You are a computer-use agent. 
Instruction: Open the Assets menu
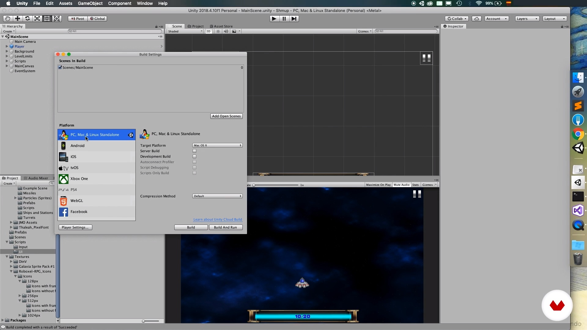point(65,3)
